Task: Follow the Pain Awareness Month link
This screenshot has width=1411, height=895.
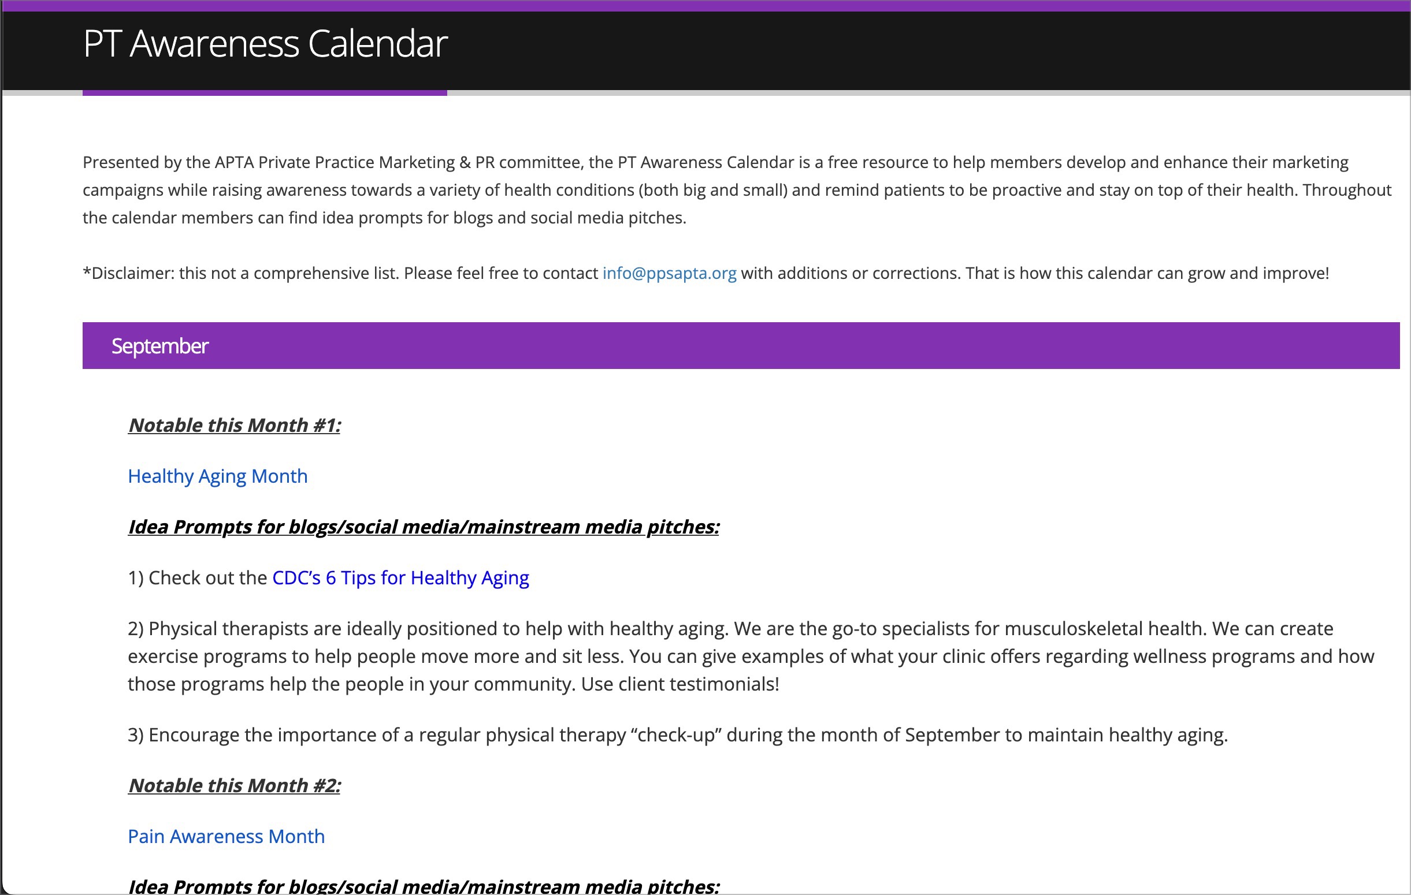Action: [x=226, y=837]
